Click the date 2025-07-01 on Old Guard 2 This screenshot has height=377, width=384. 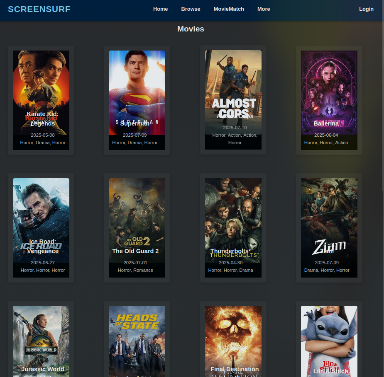pyautogui.click(x=135, y=263)
